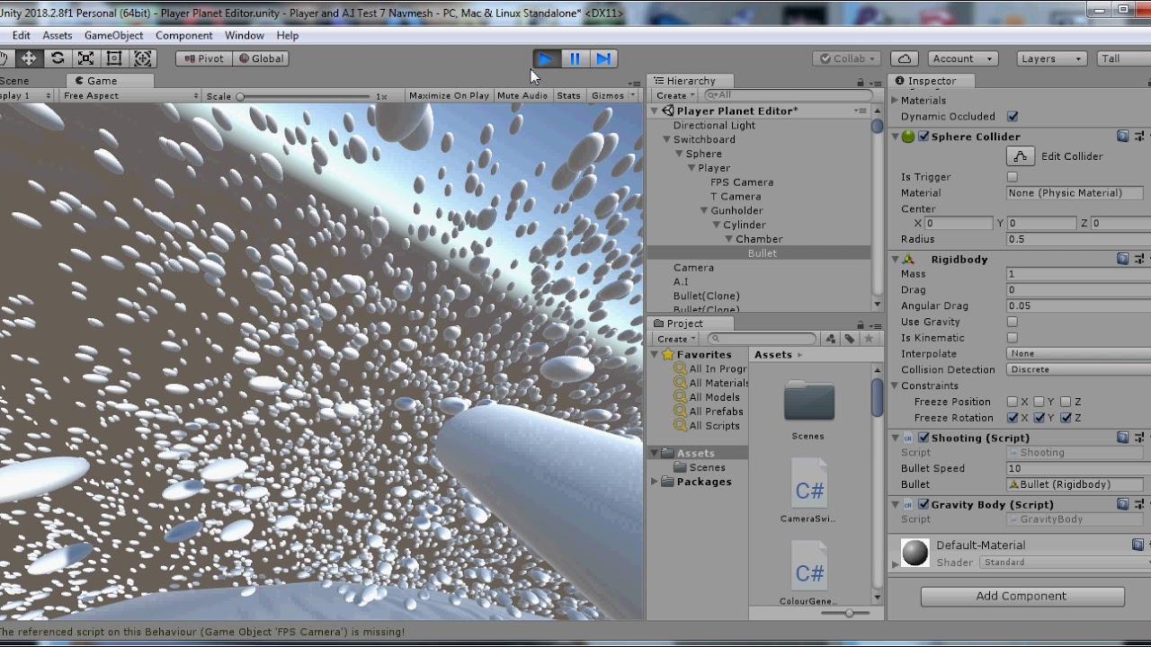Select the Rotate tool
1151x647 pixels.
[x=57, y=58]
